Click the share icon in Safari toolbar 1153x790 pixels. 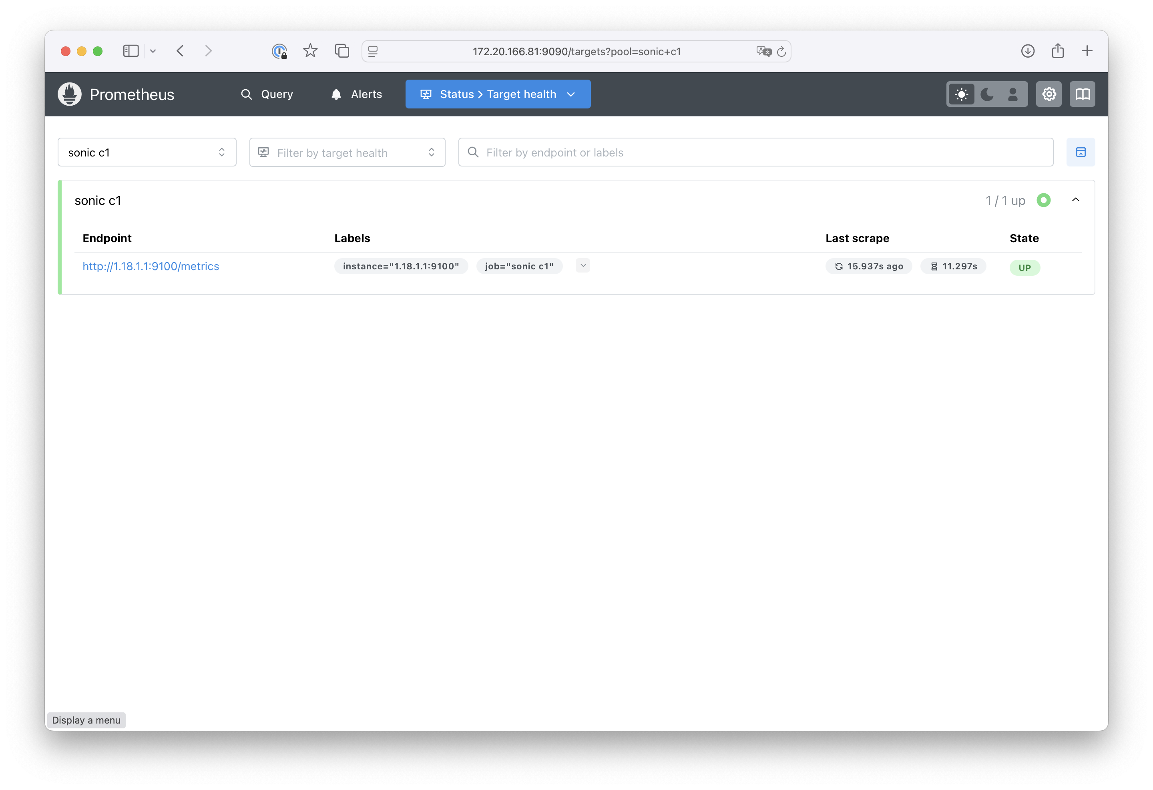tap(1058, 51)
